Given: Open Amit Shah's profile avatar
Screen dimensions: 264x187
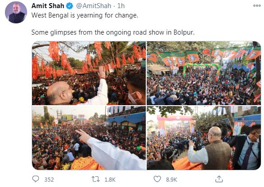Looking at the screenshot, I should 16,13.
